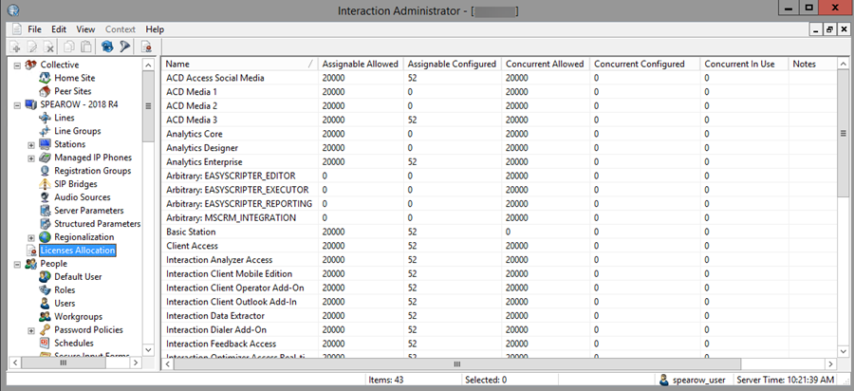This screenshot has height=391, width=854.
Task: Click the Audio Sources icon
Action: 45,197
